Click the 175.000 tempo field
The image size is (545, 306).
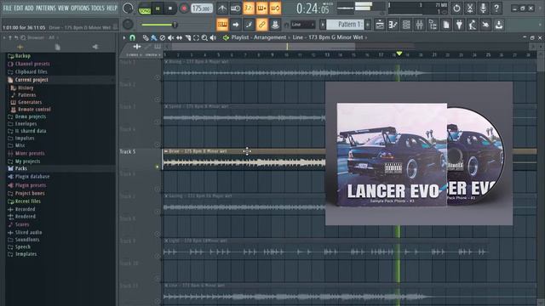pyautogui.click(x=202, y=8)
